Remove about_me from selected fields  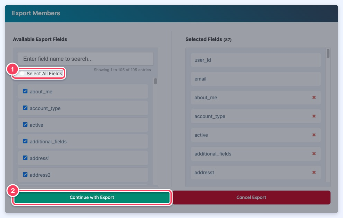pos(314,98)
